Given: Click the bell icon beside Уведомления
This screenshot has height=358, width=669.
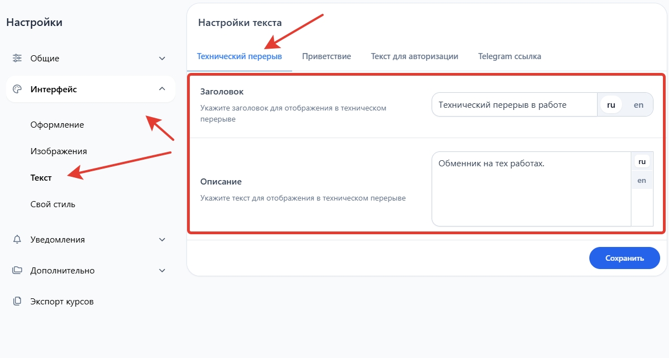Looking at the screenshot, I should pyautogui.click(x=17, y=239).
